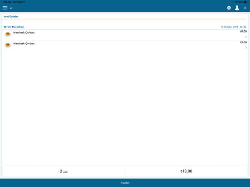The height and width of the screenshot is (187, 250).
Task: Click the 16 October 2018 timestamp
Action: (233, 27)
